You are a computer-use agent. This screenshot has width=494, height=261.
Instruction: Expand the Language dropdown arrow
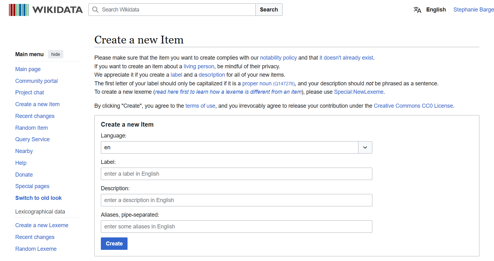pyautogui.click(x=365, y=147)
